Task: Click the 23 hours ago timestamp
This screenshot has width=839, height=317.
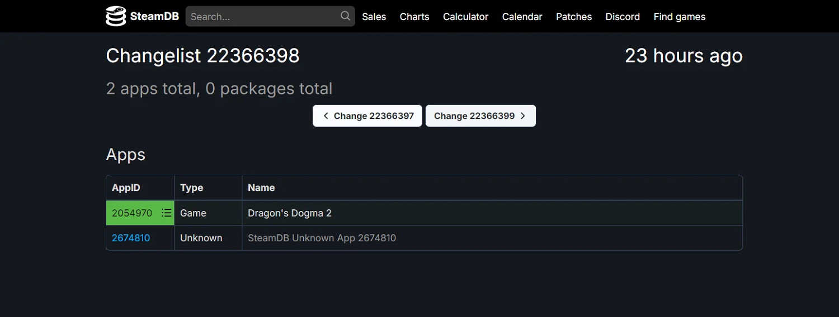Action: (684, 56)
